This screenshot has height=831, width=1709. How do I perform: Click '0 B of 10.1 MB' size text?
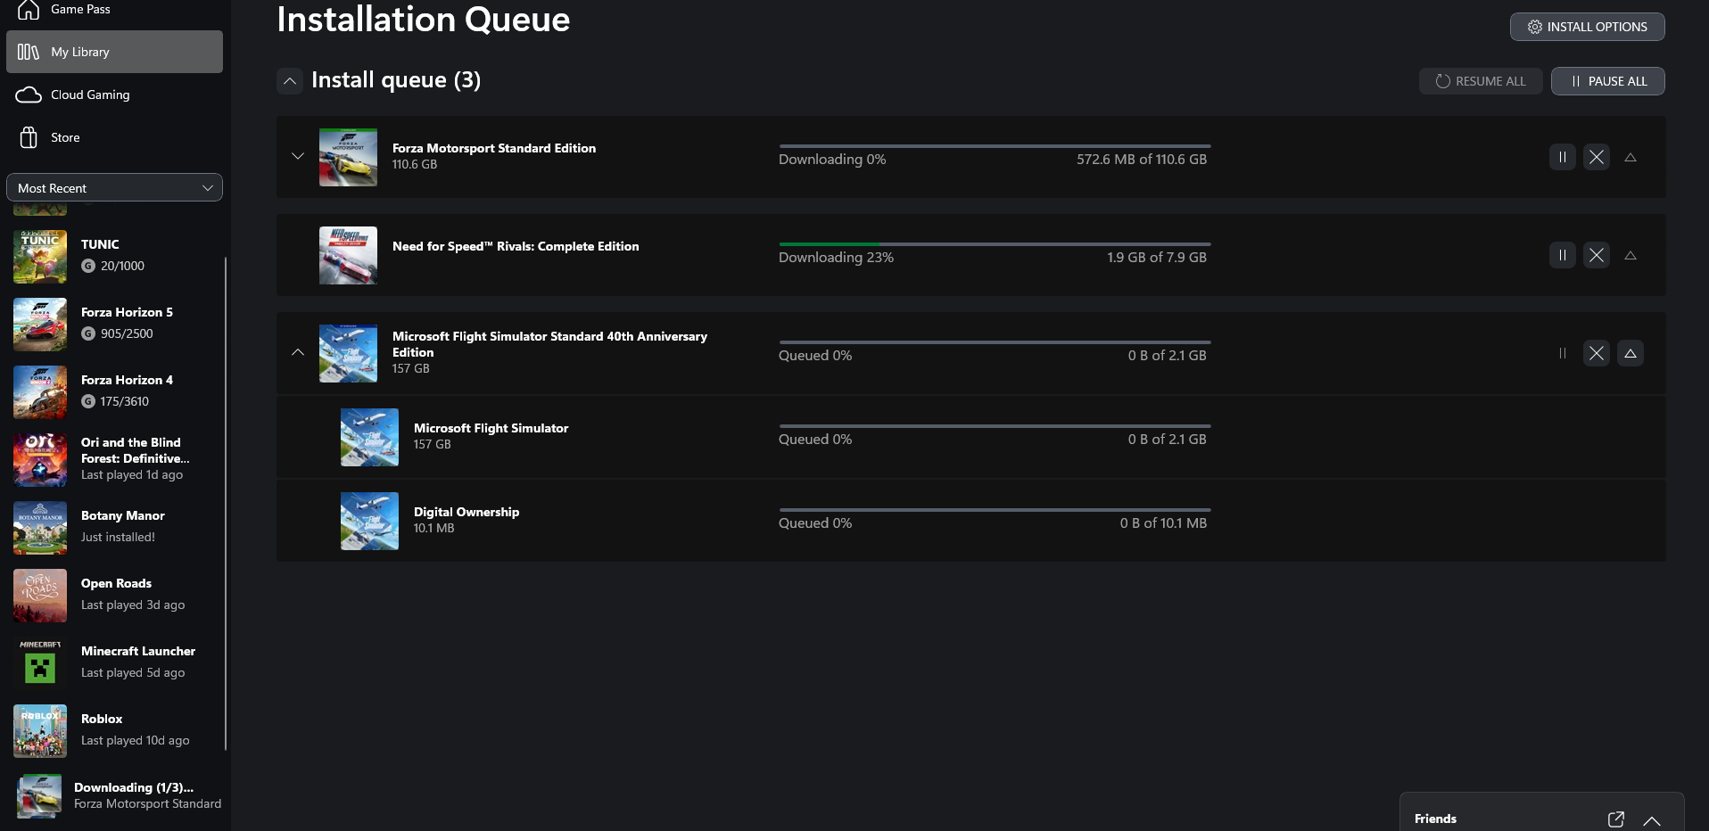coord(1163,523)
